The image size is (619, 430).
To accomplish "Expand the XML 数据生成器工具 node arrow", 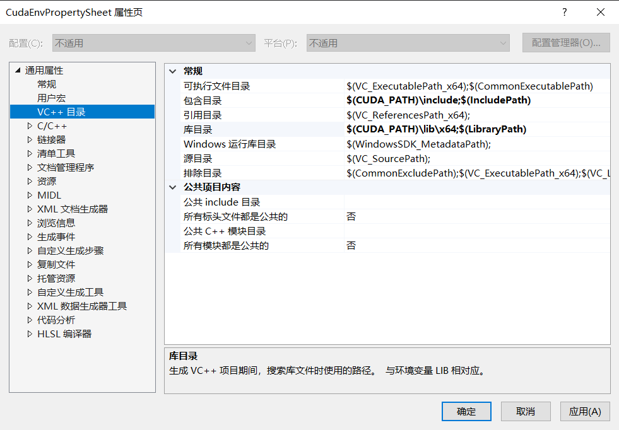I will (30, 306).
